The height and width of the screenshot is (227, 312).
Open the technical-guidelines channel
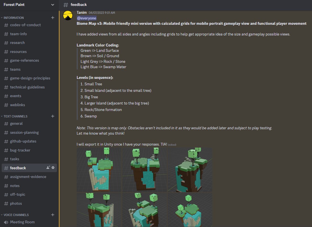pos(29,87)
